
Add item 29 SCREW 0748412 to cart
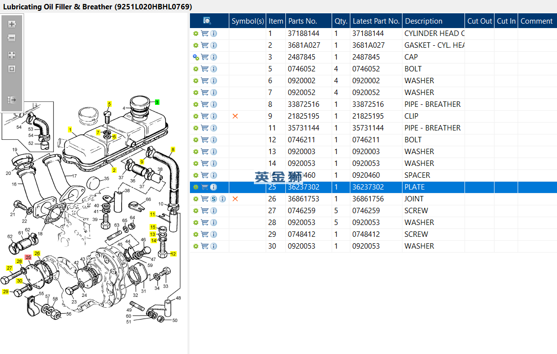point(205,234)
